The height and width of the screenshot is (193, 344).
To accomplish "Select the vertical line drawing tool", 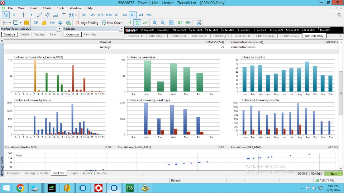I will pyautogui.click(x=24, y=15).
